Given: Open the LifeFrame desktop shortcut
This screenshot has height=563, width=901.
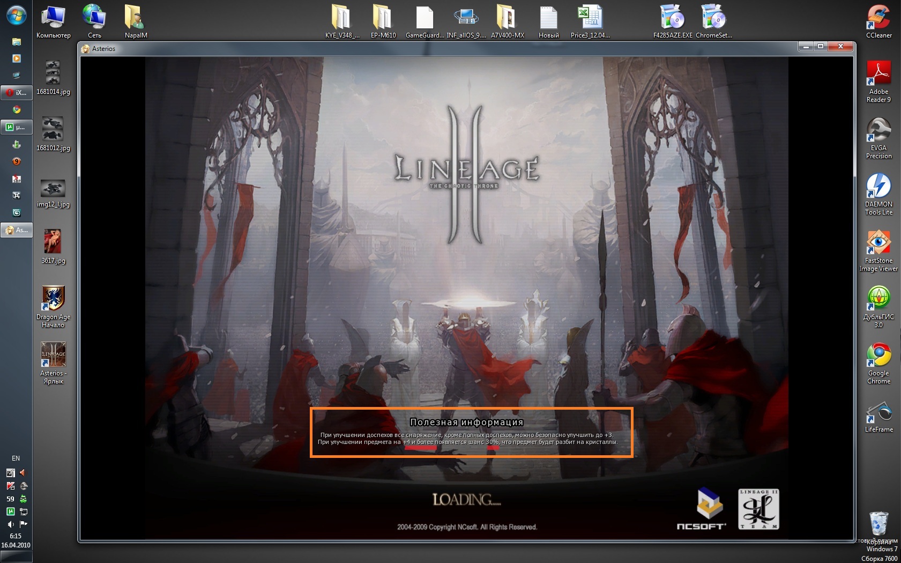Looking at the screenshot, I should coord(878,417).
